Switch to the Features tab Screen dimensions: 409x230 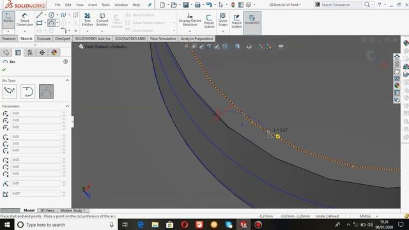pyautogui.click(x=9, y=38)
